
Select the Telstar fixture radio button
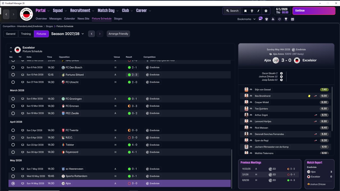coord(13,145)
